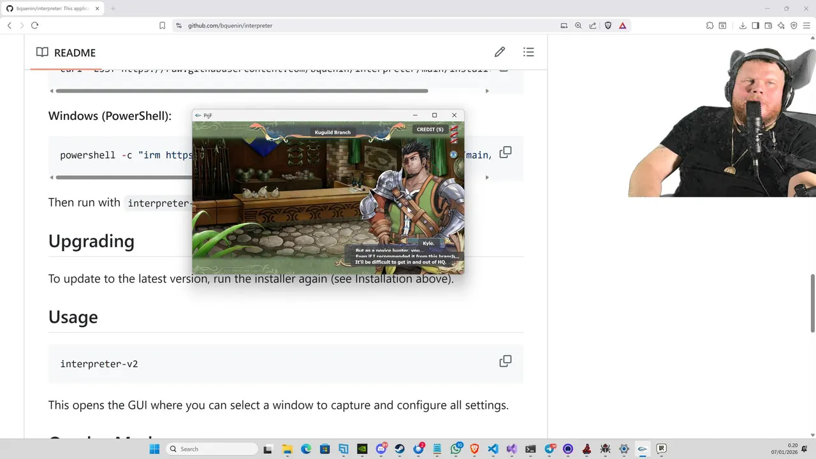Open Telegram from the taskbar
This screenshot has width=816, height=459.
coord(549,449)
